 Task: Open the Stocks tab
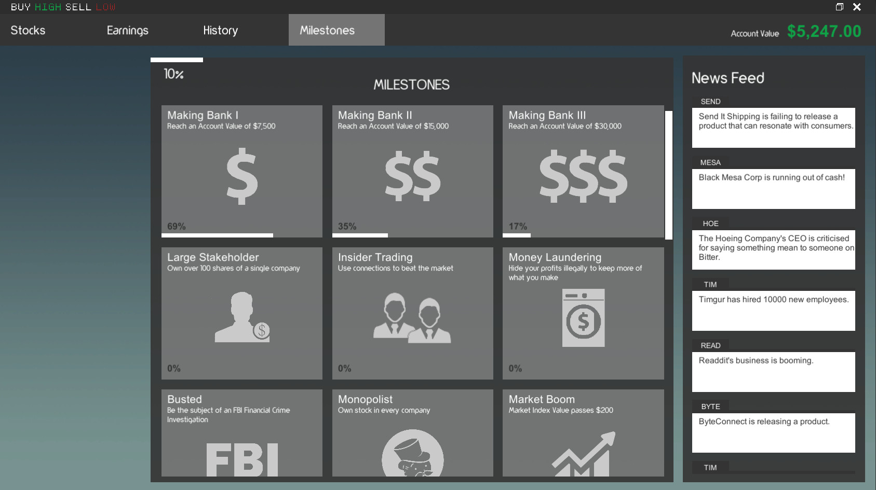pos(28,31)
